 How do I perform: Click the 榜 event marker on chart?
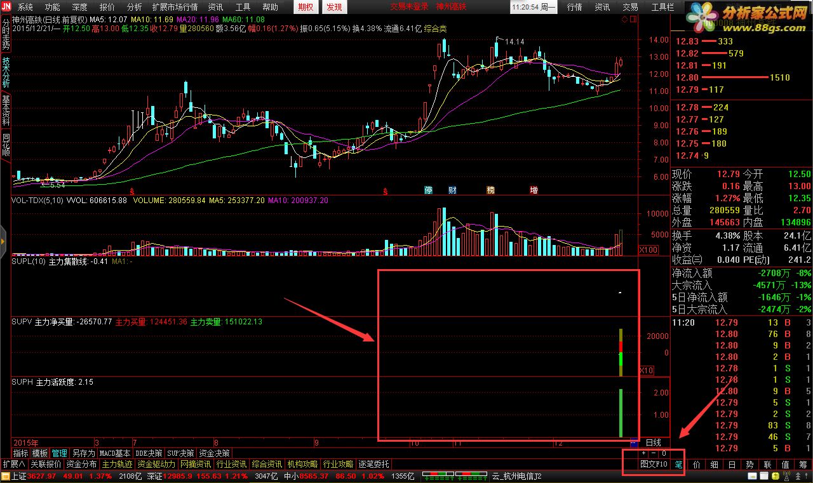pos(490,190)
